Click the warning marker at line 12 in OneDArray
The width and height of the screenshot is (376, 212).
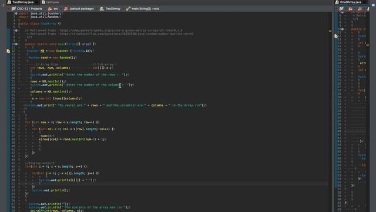336,36
